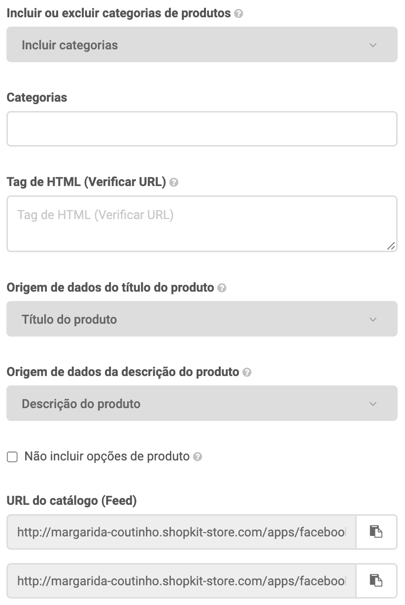The width and height of the screenshot is (405, 605).
Task: Copy the first catalog feed URL
Action: (376, 532)
